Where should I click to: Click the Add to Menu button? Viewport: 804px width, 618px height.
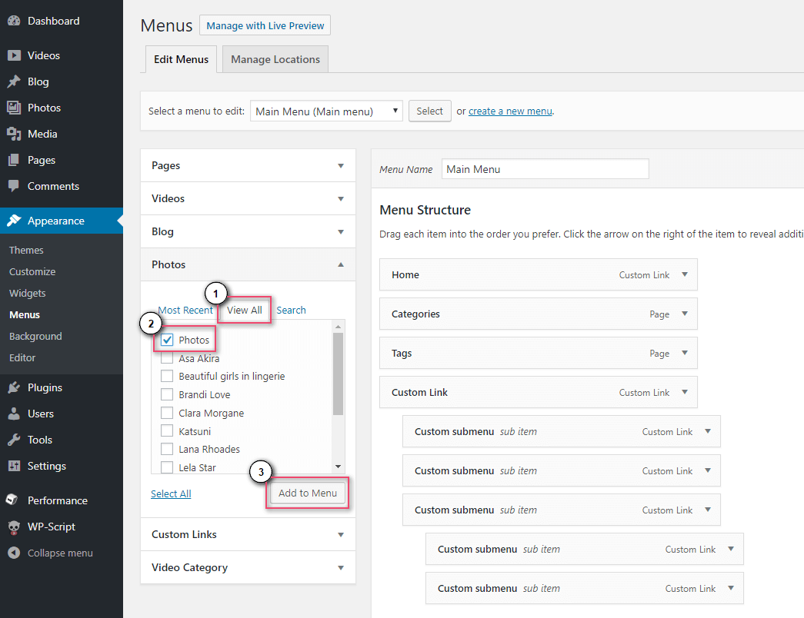pyautogui.click(x=308, y=493)
